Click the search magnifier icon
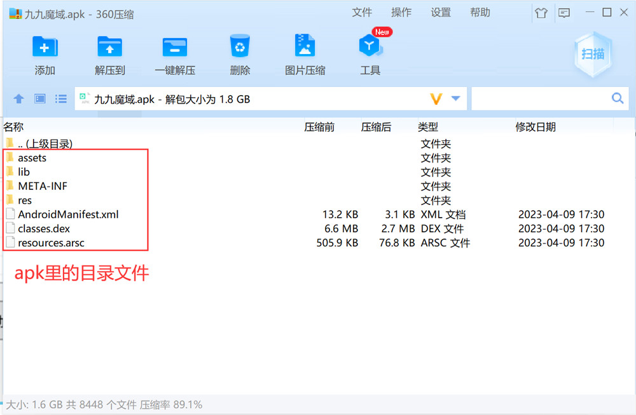Image resolution: width=636 pixels, height=415 pixels. pos(617,98)
